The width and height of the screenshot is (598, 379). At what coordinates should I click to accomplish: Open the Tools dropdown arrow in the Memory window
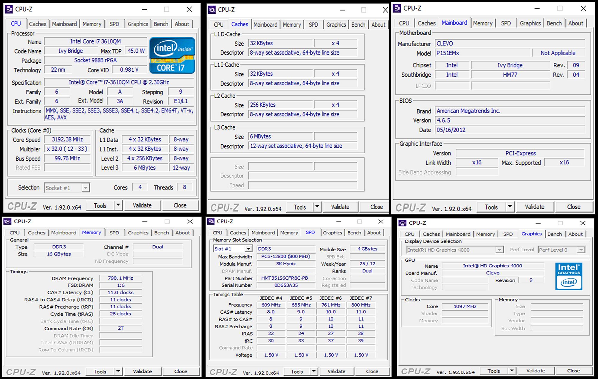tap(118, 371)
